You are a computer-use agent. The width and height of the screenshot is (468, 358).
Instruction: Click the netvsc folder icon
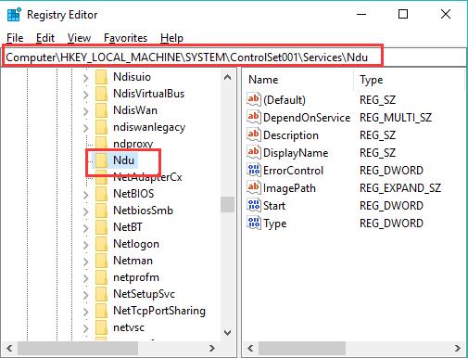click(101, 327)
